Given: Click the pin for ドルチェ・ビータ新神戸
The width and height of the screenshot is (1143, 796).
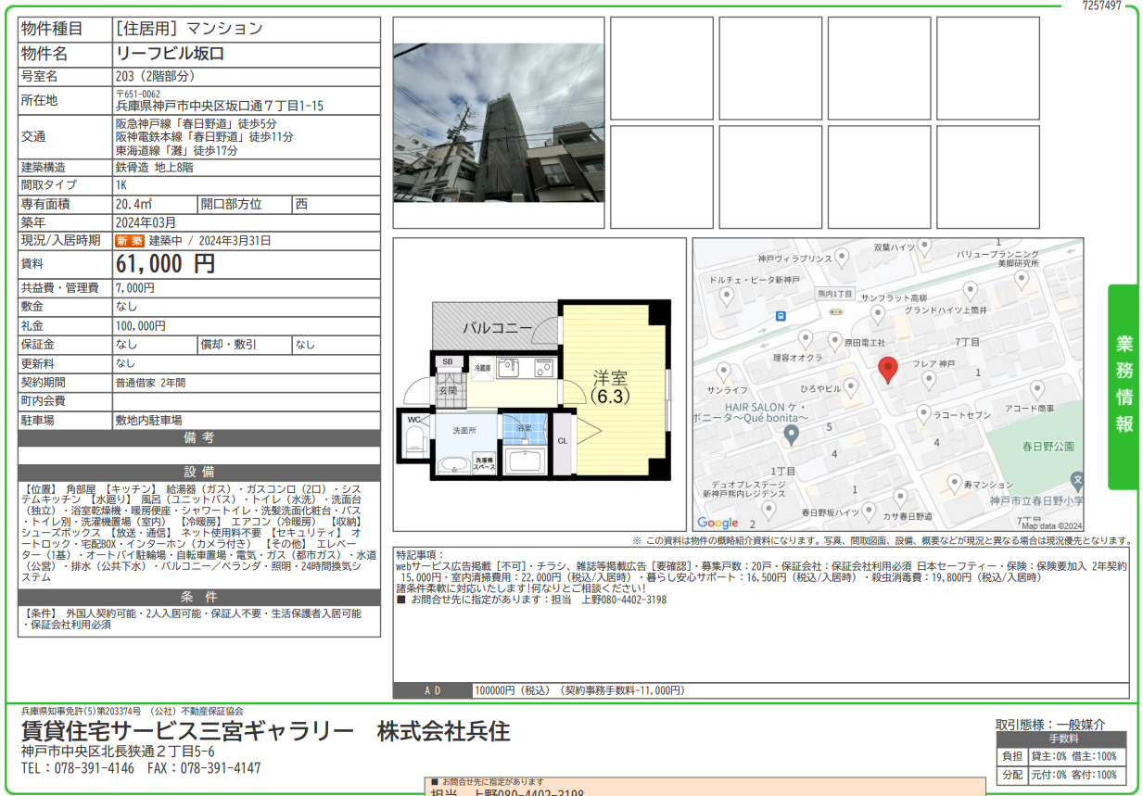Looking at the screenshot, I should click(726, 296).
